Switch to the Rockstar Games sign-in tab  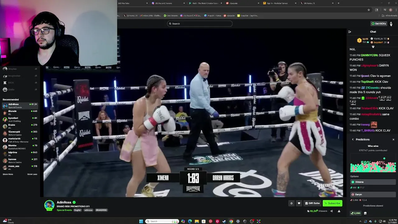coord(280,3)
